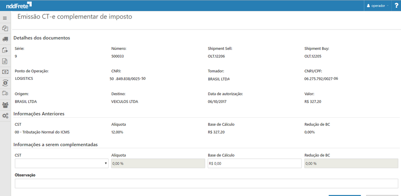Click the previous Alíquota value 12,00%
This screenshot has height=196, width=401.
[117, 132]
